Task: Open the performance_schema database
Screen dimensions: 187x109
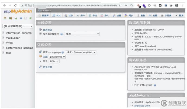Action: 20,48
